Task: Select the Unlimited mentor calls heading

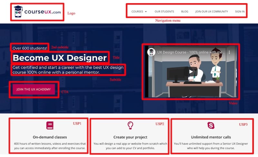Action: [x=211, y=137]
